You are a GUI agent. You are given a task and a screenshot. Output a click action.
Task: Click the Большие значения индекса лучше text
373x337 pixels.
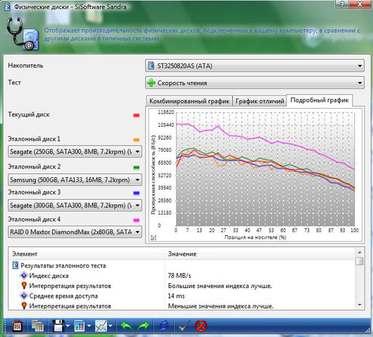220,285
